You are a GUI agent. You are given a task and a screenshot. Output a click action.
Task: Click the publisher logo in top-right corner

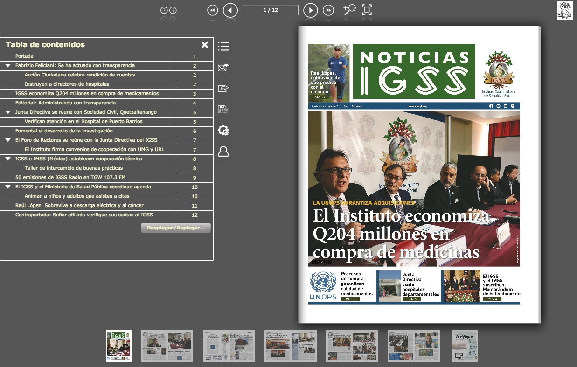click(x=565, y=10)
